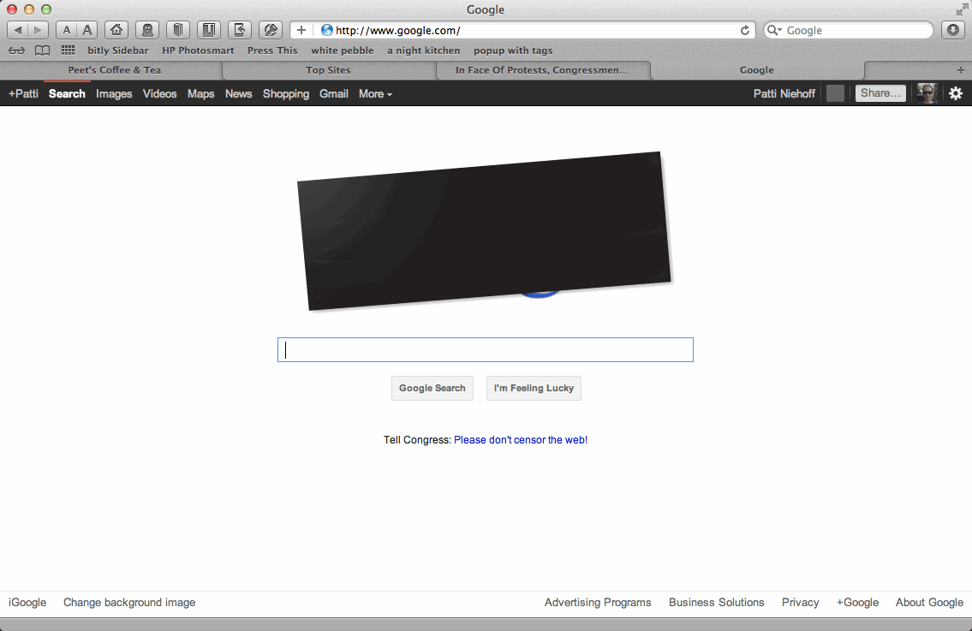Open Top Sites grid icon
The image size is (972, 631).
tap(68, 51)
